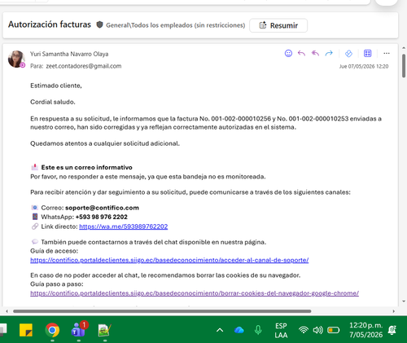Click the scroll right arrow of the horizontal scrollbar
Viewport: 407px width, 343px height.
pyautogui.click(x=394, y=311)
